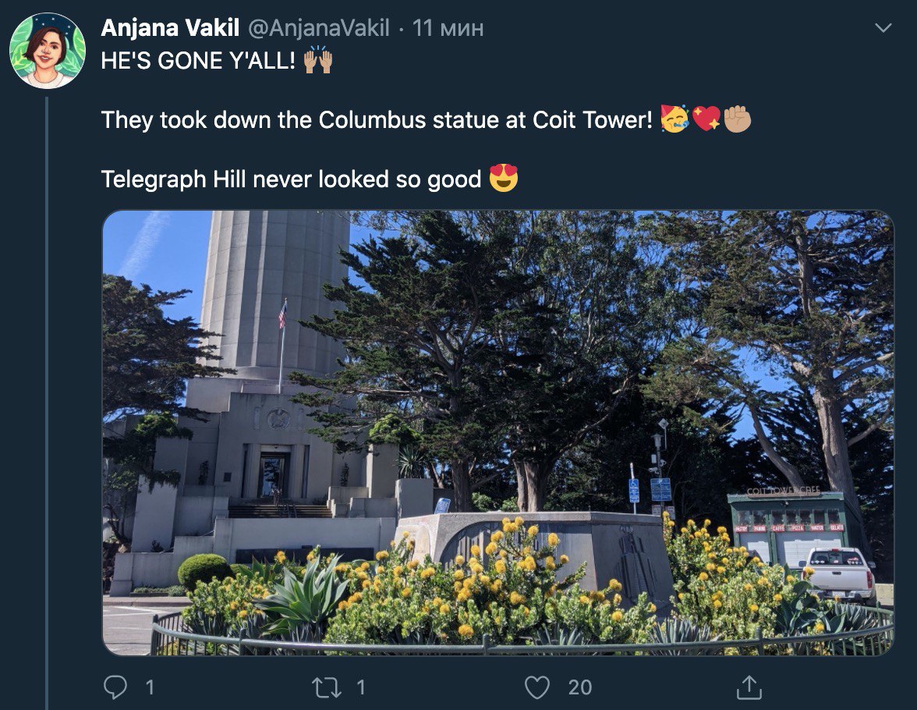Click the 11 мин timestamp
The image size is (917, 710).
(448, 27)
